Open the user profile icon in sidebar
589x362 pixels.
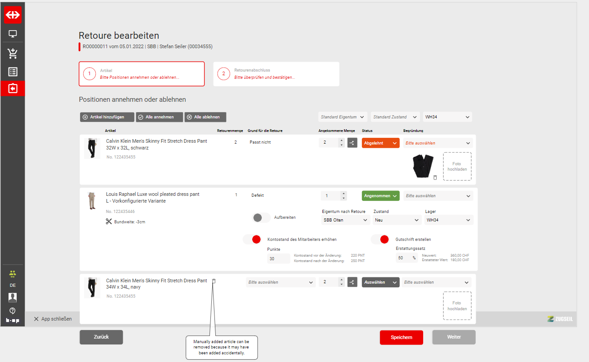coord(13,297)
